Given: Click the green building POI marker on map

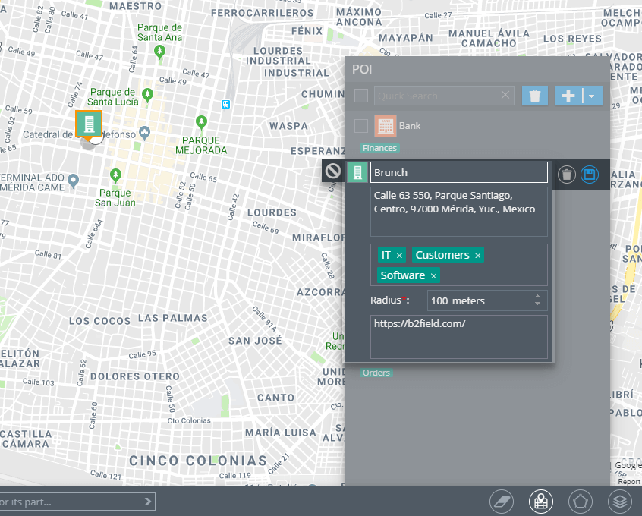Looking at the screenshot, I should click(x=89, y=124).
